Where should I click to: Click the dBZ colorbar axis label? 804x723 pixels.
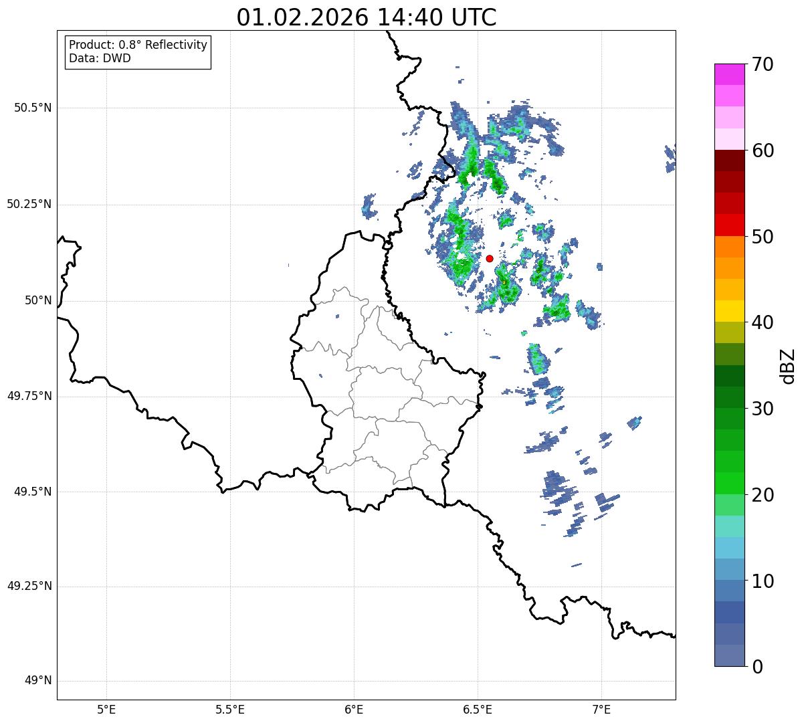coord(788,365)
